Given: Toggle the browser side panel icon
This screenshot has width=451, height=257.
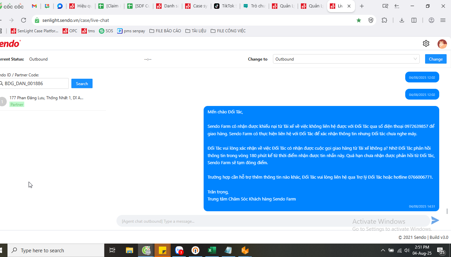Looking at the screenshot, I should click(x=414, y=20).
